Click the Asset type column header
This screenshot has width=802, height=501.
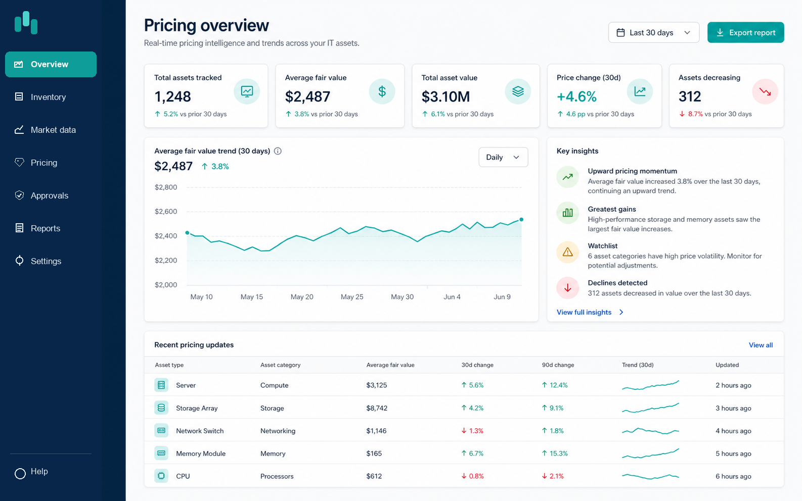click(169, 365)
